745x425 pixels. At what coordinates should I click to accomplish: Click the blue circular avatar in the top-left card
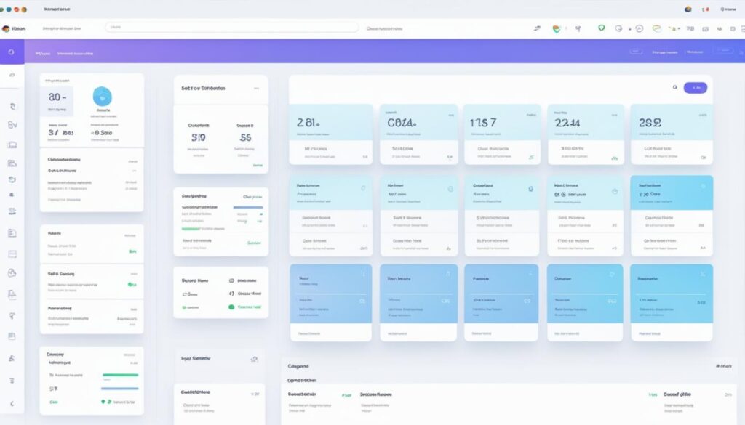(103, 96)
